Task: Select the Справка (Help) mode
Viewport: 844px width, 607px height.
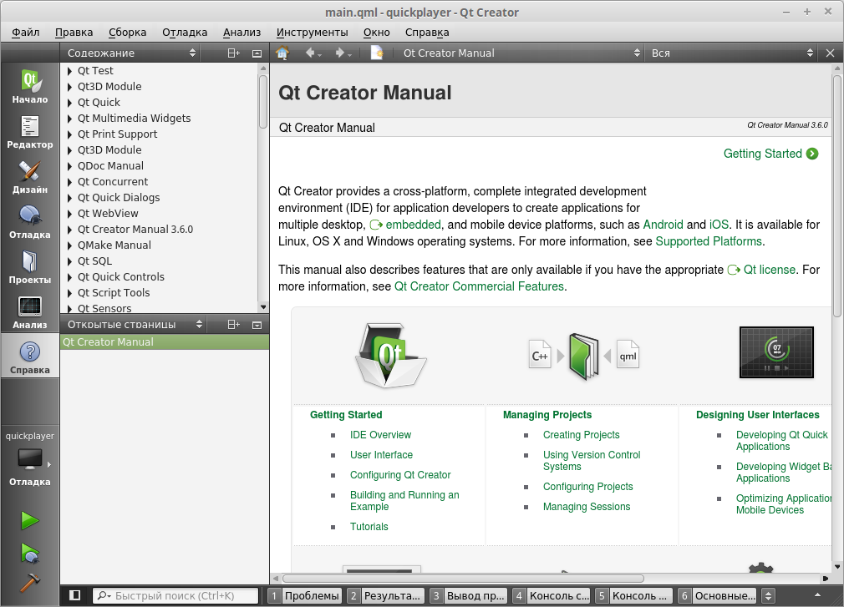Action: (x=29, y=357)
